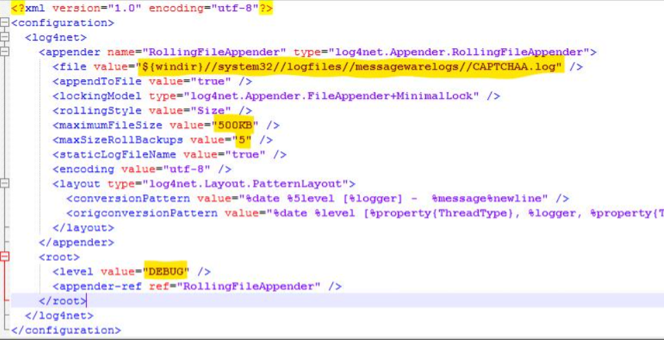Click the closing </appender> tag
The width and height of the screenshot is (664, 340).
(77, 243)
